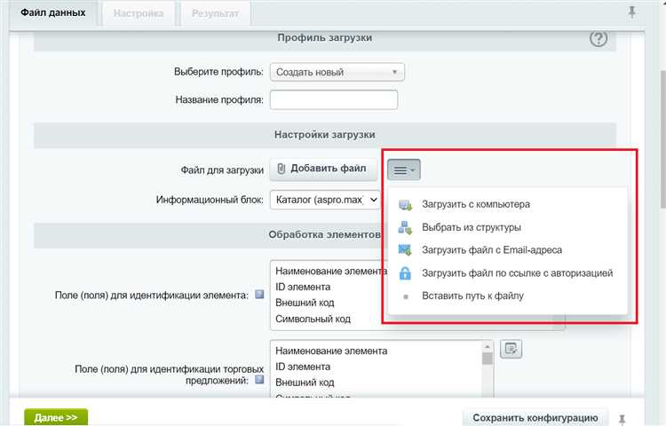Click the Название профиля input field

coord(334,99)
